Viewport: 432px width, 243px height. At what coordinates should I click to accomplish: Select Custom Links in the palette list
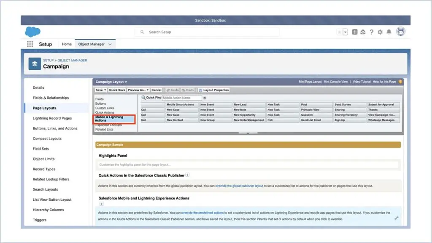tap(105, 108)
